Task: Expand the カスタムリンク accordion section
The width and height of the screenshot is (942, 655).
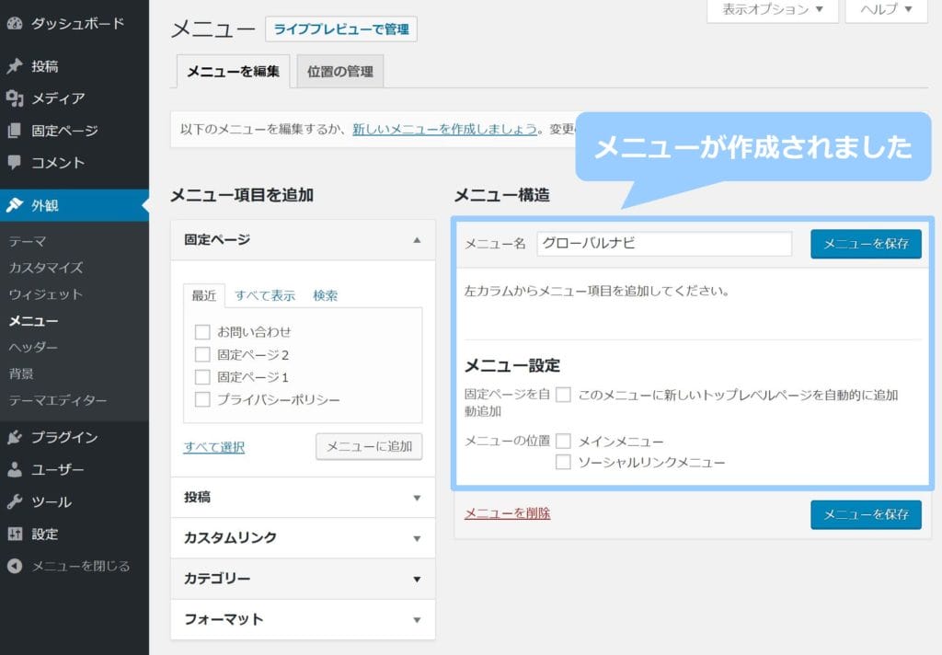Action: (303, 538)
